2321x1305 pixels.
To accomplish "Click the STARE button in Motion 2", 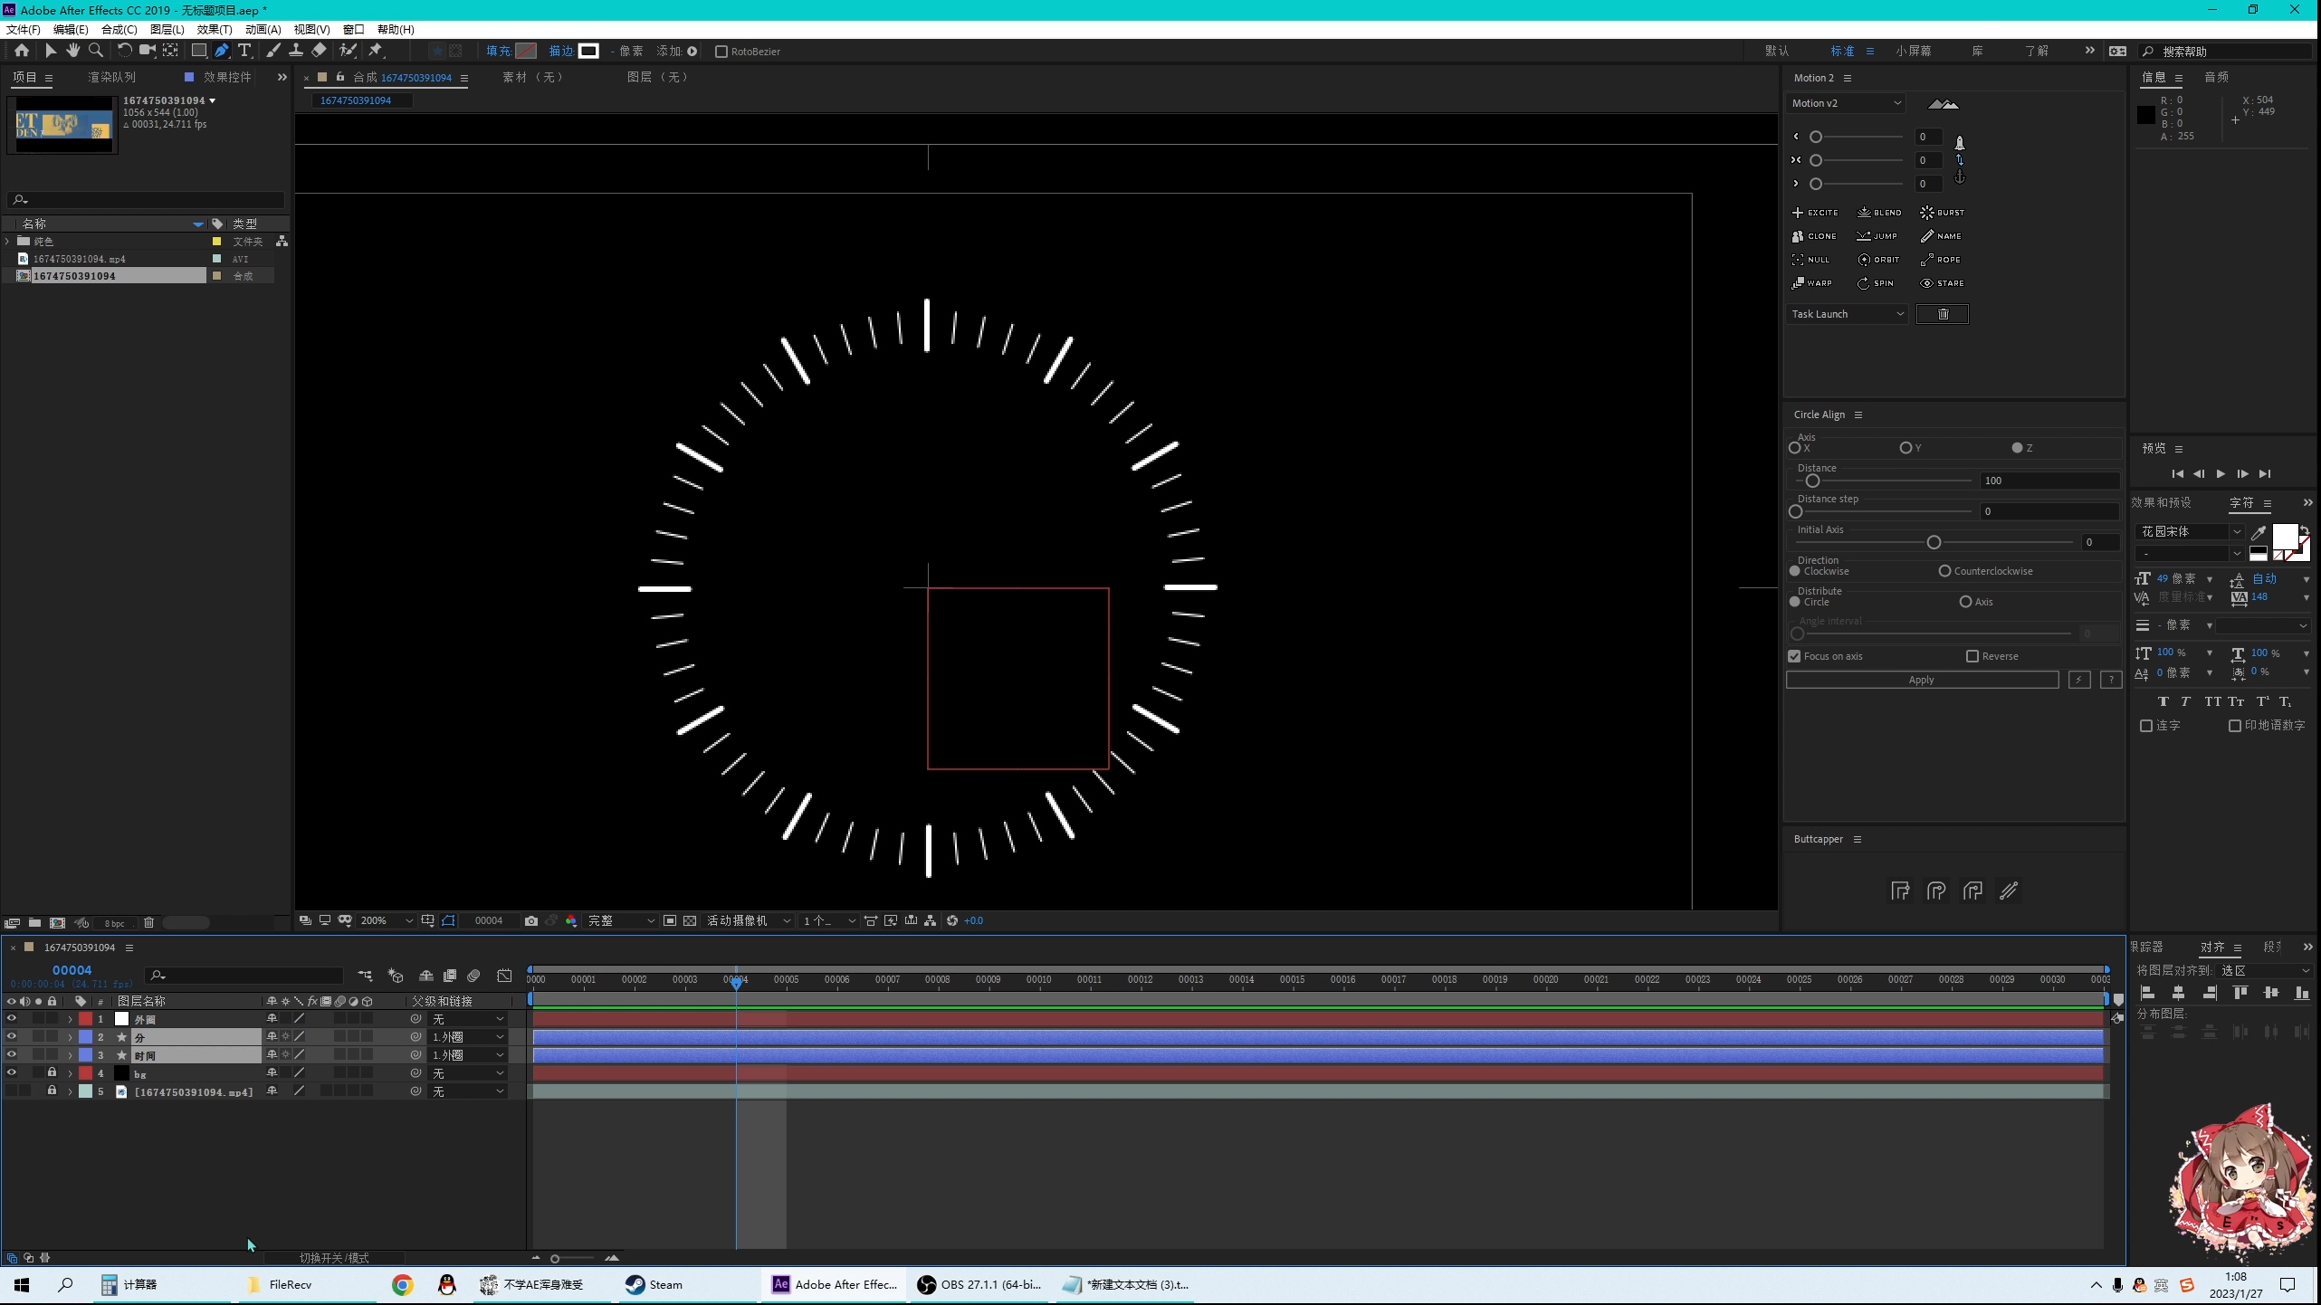I will click(x=1942, y=283).
